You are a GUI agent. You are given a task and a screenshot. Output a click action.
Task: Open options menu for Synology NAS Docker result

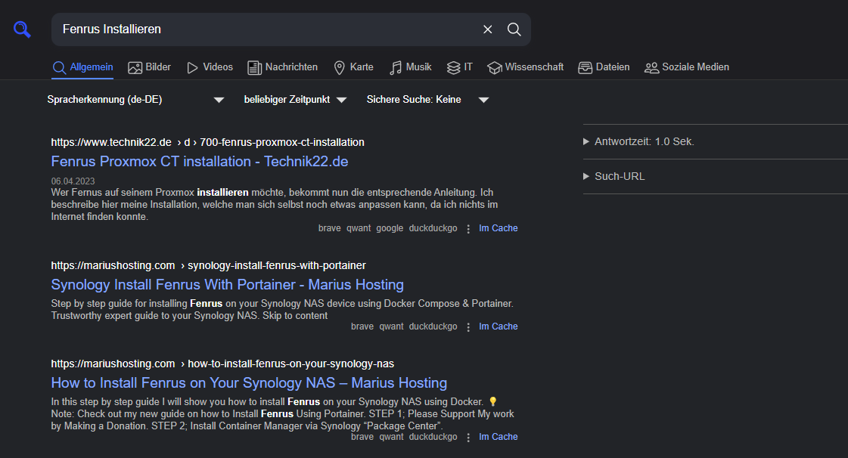pos(468,438)
